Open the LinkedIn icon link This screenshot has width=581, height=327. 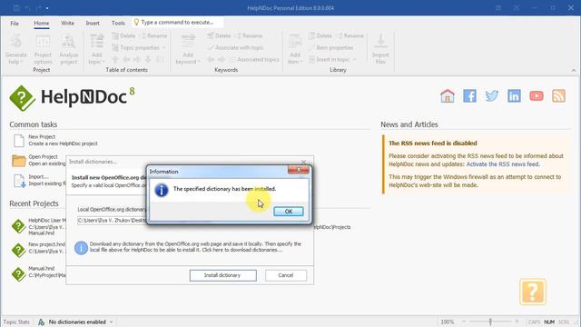tap(514, 96)
